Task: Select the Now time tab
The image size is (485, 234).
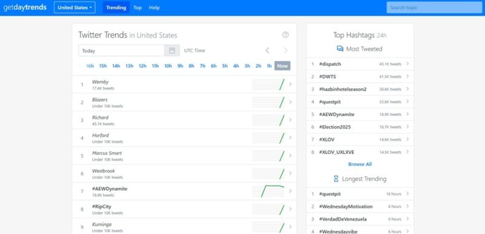Action: 282,66
